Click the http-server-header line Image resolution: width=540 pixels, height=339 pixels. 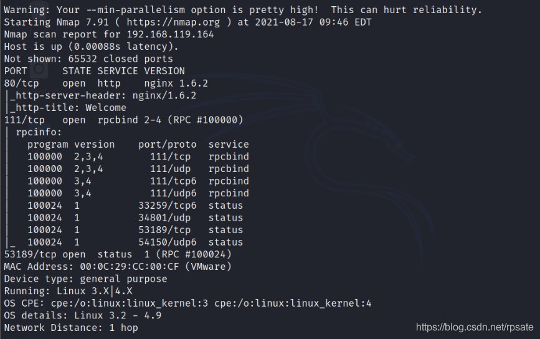pyautogui.click(x=103, y=95)
